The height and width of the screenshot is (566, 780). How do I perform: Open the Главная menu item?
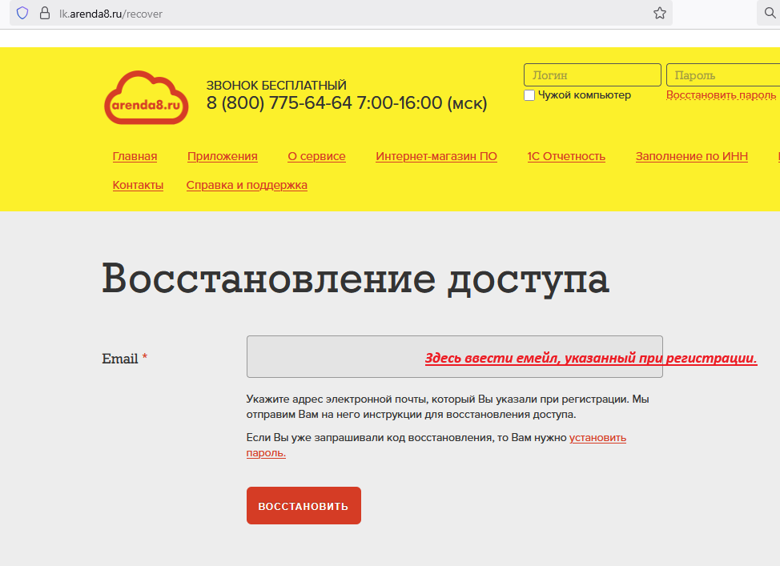(135, 156)
